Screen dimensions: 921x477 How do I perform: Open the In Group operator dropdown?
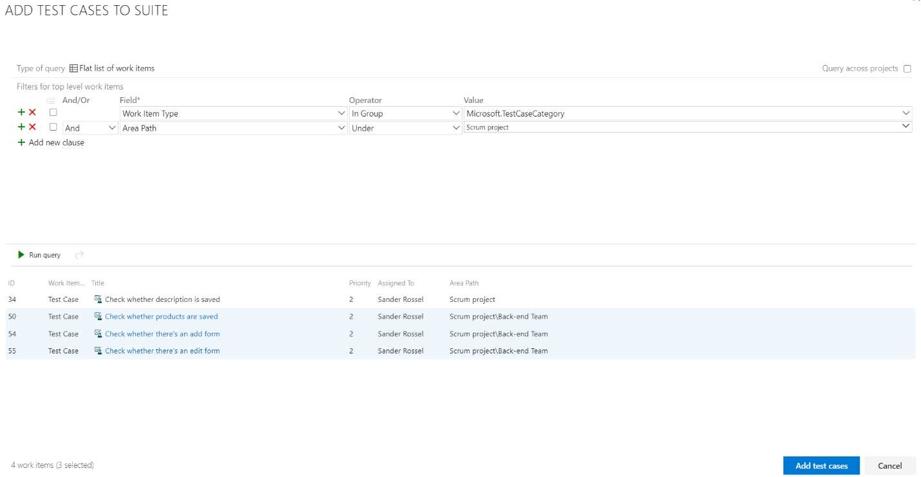456,113
